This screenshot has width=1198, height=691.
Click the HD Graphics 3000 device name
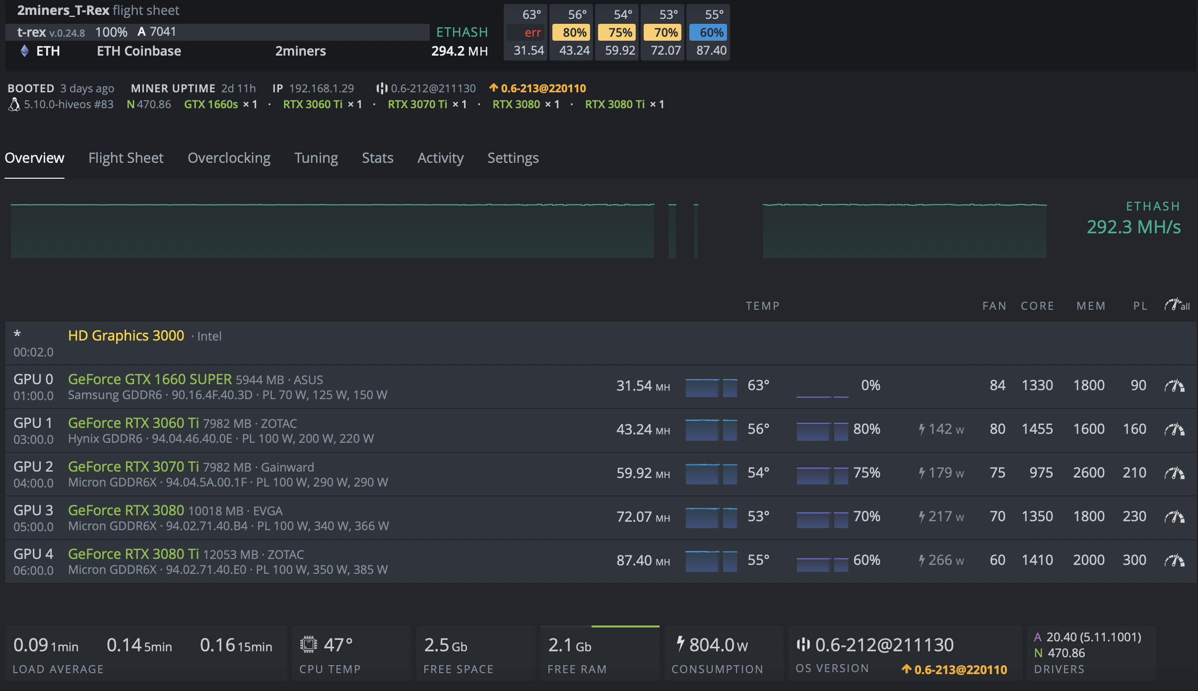coord(126,336)
